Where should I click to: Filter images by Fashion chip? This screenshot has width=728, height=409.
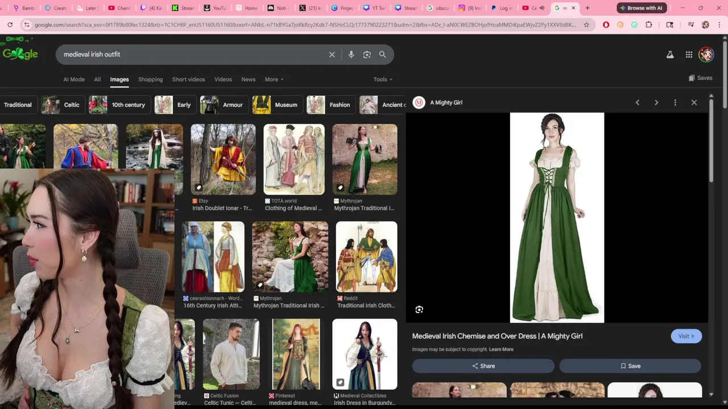[330, 105]
